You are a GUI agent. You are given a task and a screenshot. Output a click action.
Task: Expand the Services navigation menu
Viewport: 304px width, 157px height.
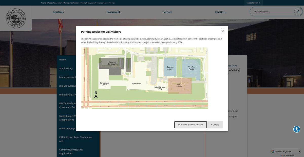coord(167,12)
